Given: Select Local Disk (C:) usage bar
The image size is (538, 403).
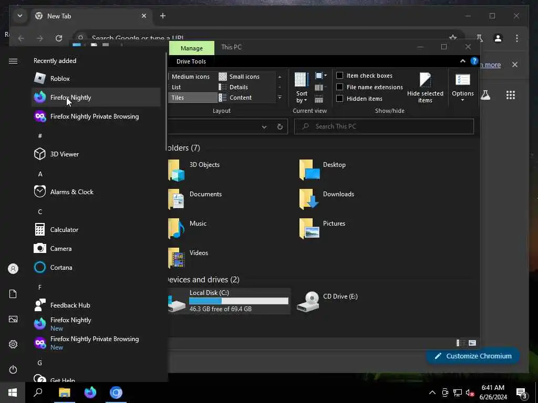Looking at the screenshot, I should pyautogui.click(x=239, y=301).
